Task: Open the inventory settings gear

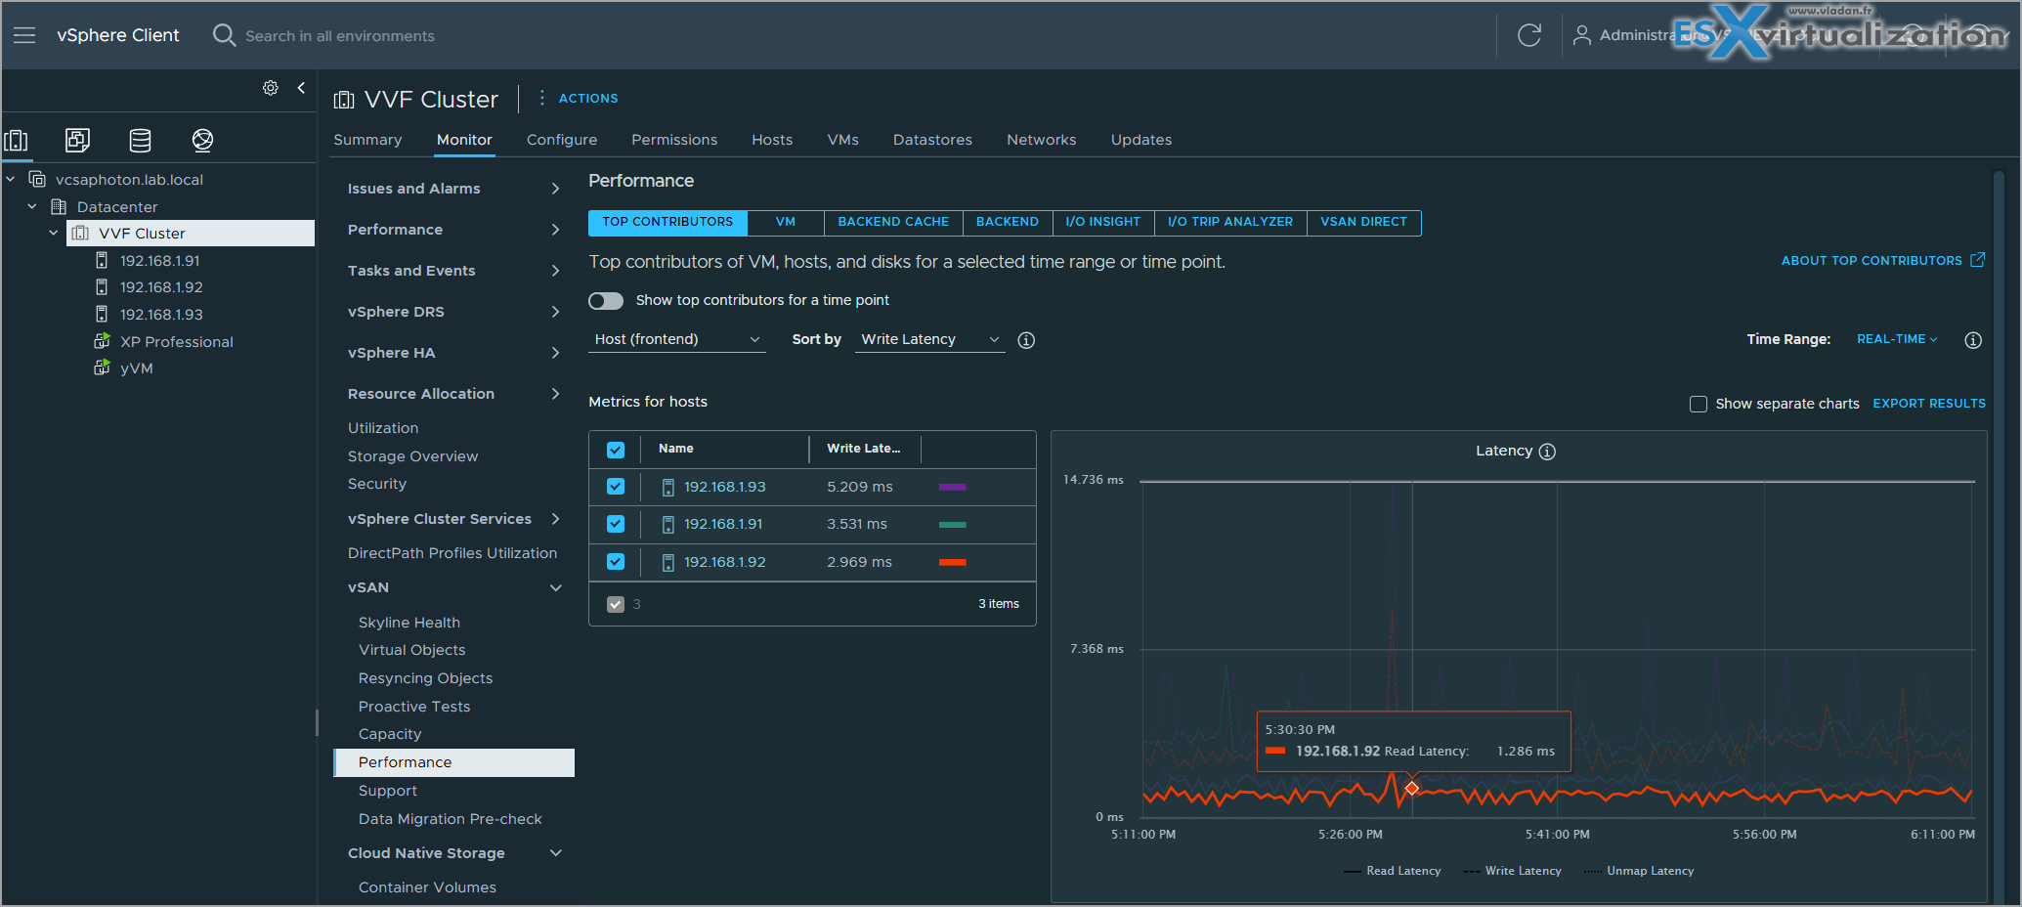Action: coord(271,88)
